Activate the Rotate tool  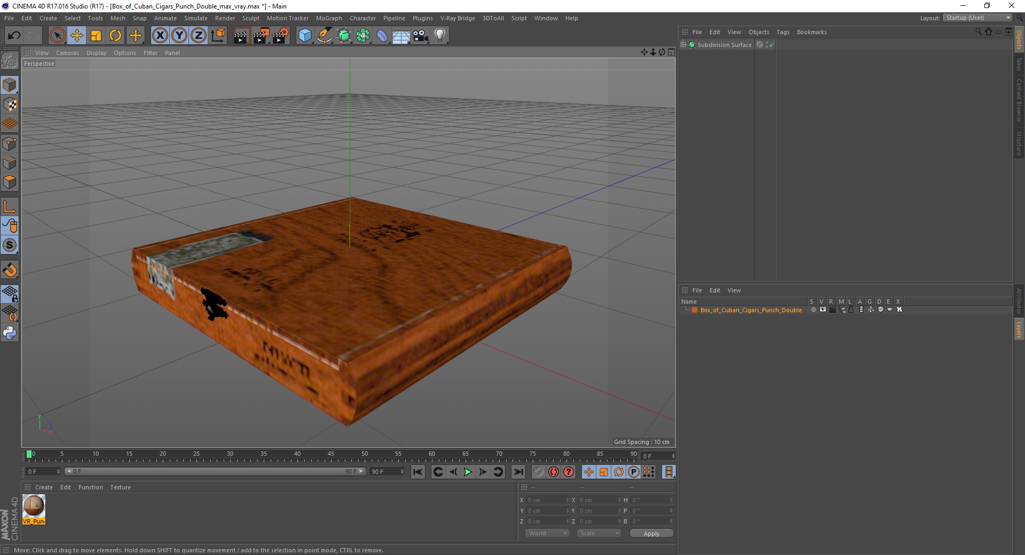[x=115, y=36]
